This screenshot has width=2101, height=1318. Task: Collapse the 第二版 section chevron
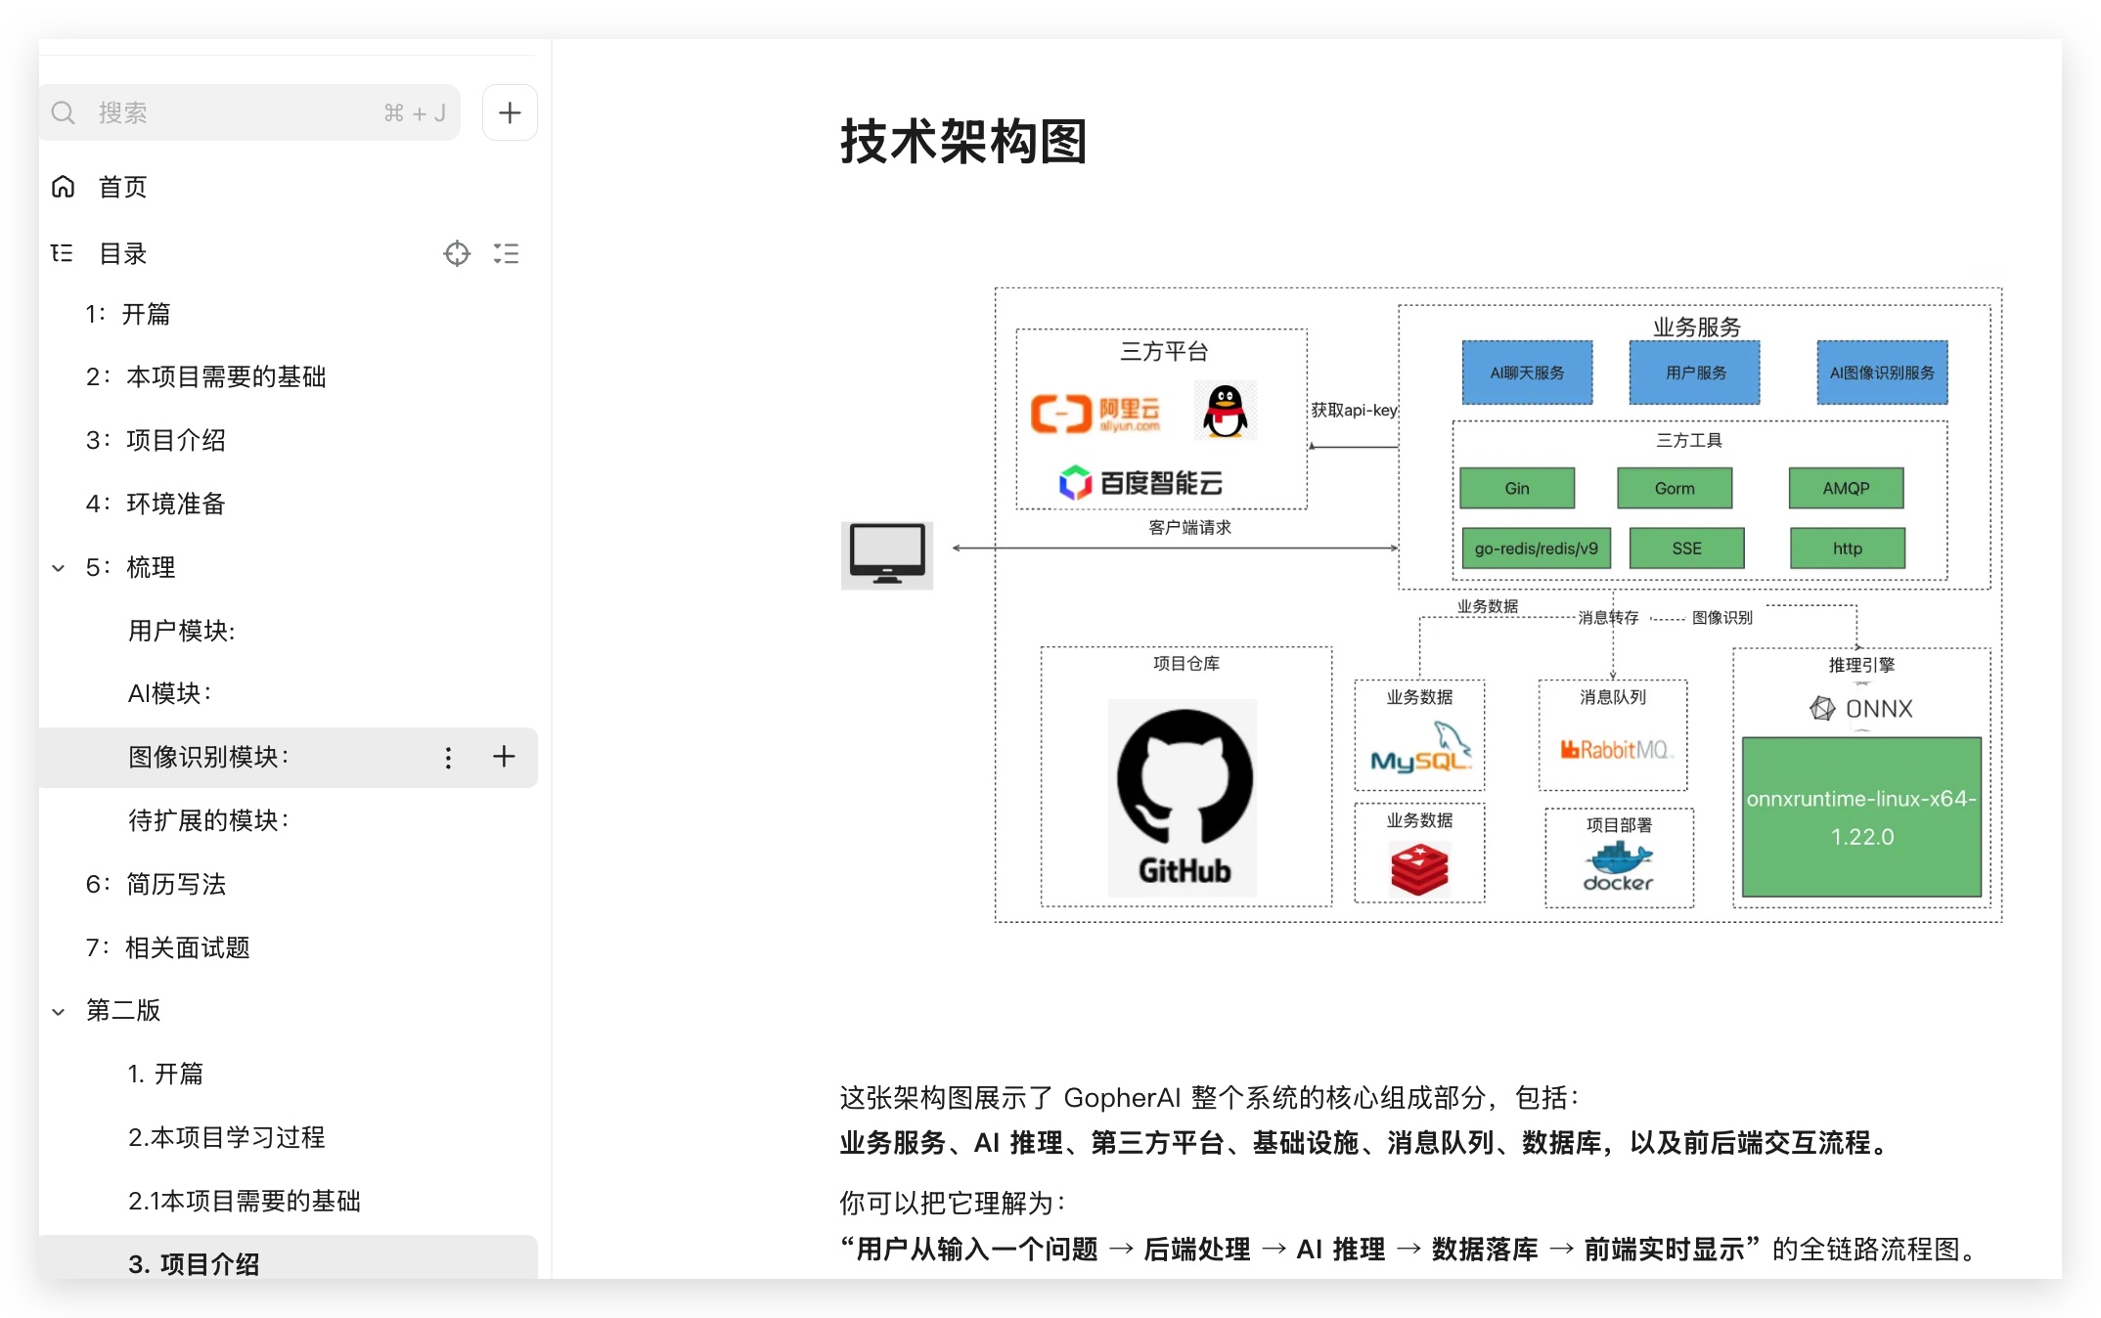click(59, 1012)
